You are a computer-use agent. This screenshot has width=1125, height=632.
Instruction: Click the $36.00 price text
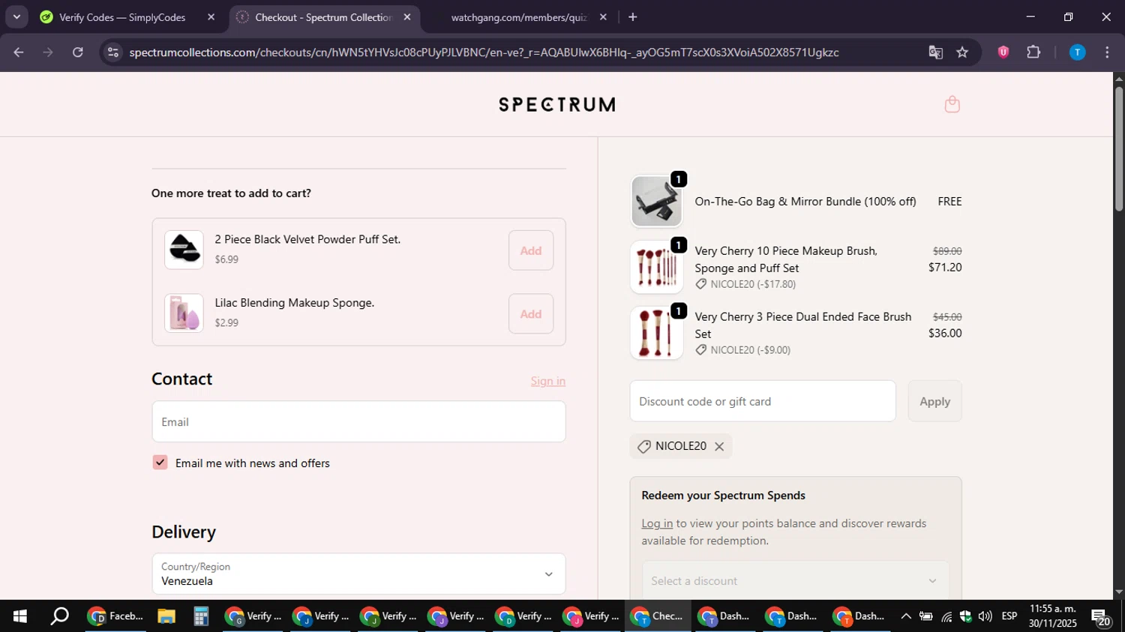(945, 334)
